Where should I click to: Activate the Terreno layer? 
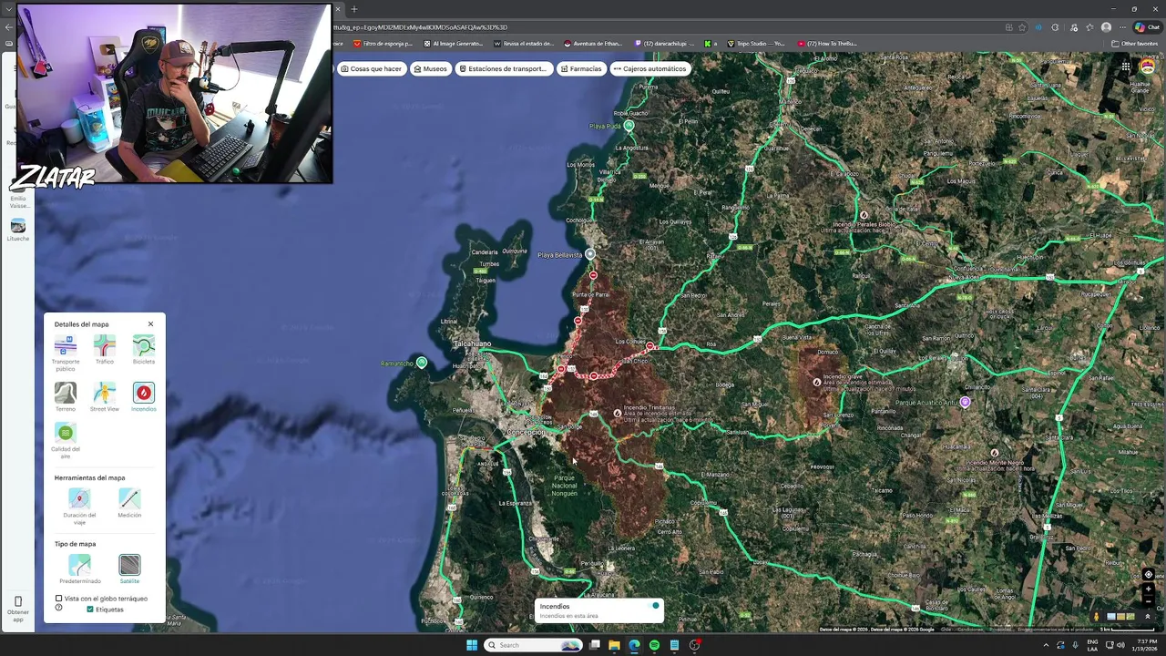pos(66,393)
